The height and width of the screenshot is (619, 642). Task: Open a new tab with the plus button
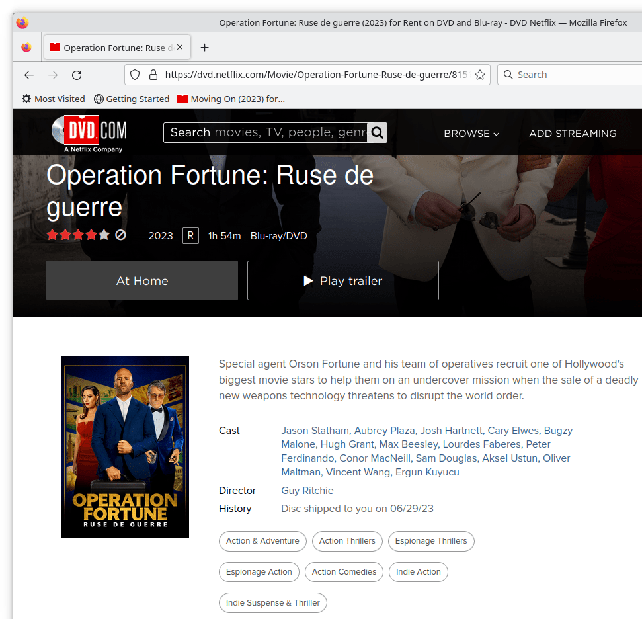(x=205, y=48)
